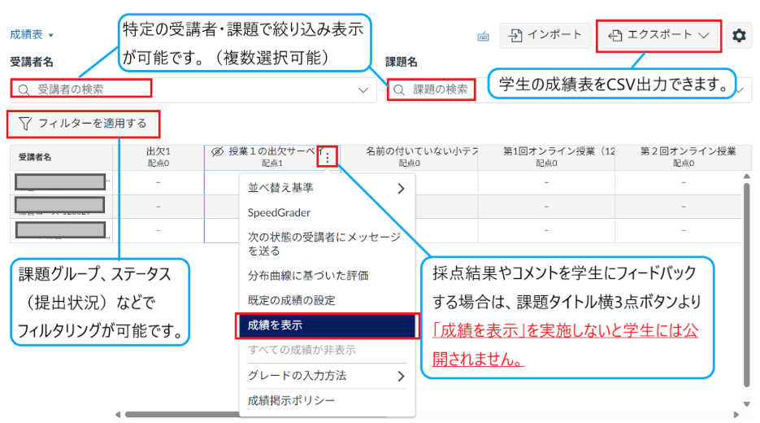Screen dimensions: 760x423
Task: Choose 次の状態の受講者にメッセージを送る
Action: [326, 243]
